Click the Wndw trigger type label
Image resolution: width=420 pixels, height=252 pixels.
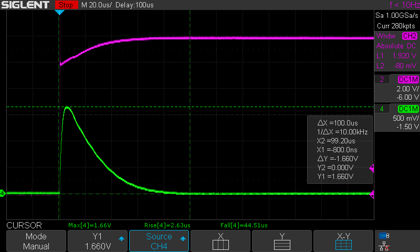[386, 36]
